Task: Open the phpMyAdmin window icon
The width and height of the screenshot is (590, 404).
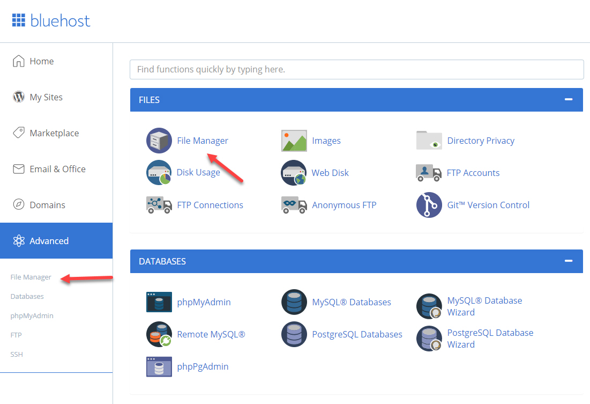Action: pos(159,302)
